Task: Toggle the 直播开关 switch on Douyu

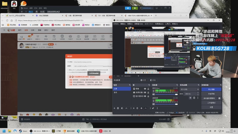Action: point(29,37)
